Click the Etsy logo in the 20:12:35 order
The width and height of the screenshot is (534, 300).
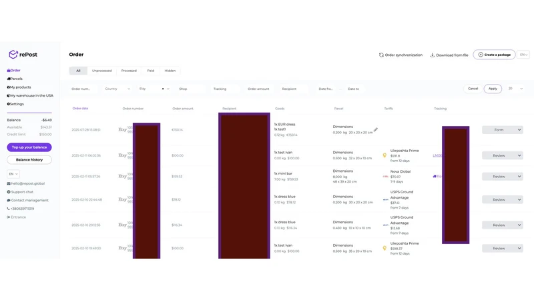click(x=122, y=225)
